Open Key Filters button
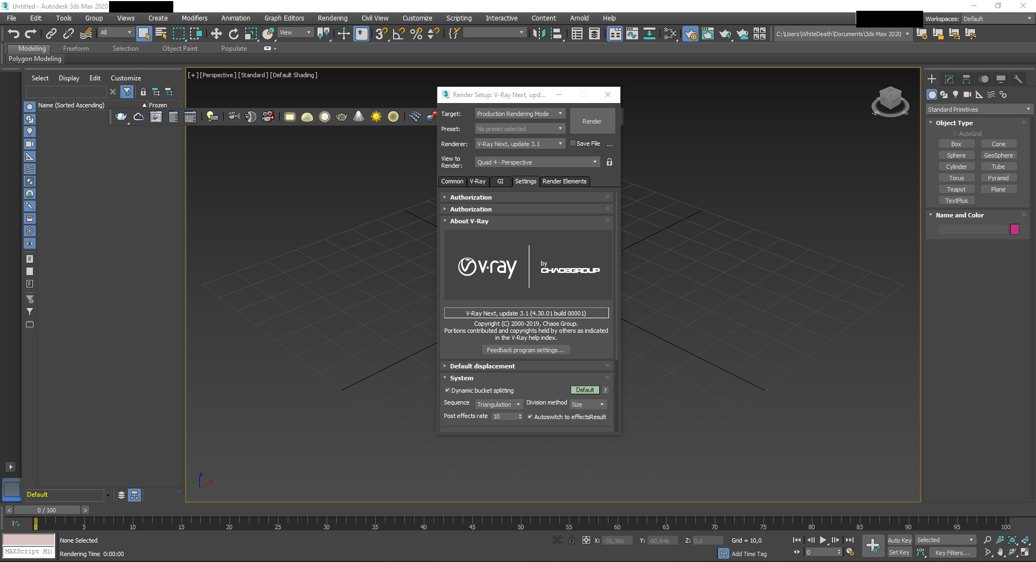The width and height of the screenshot is (1036, 562). tap(952, 552)
